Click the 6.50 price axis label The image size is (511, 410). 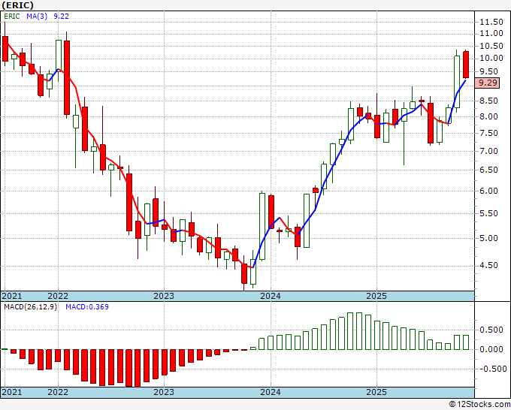(x=489, y=170)
